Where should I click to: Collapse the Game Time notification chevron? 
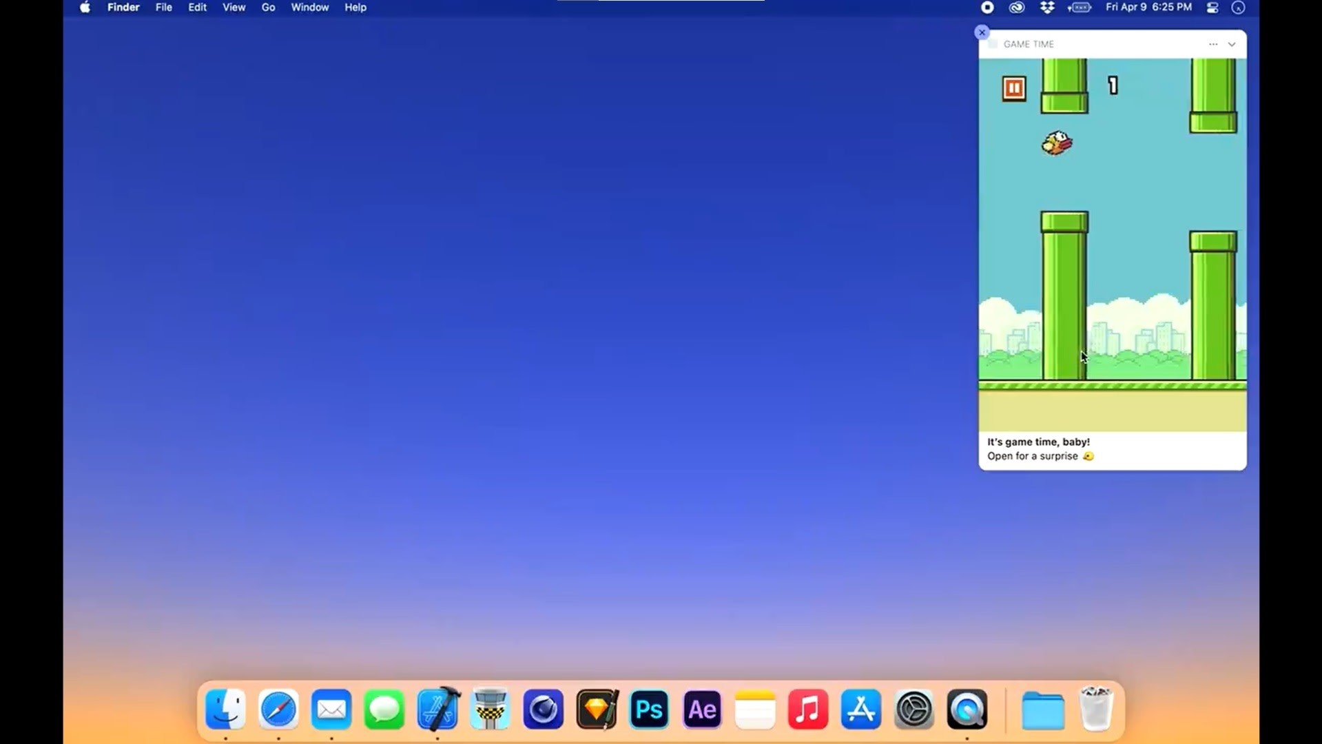click(1232, 44)
